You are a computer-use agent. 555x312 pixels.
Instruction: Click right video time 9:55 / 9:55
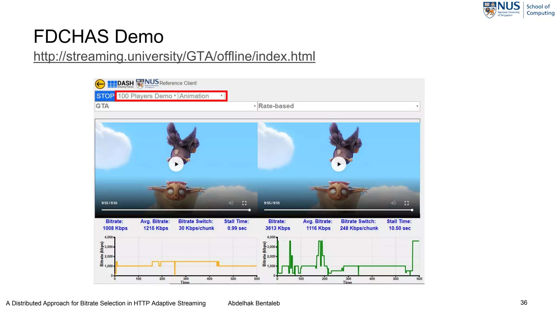tap(272, 203)
